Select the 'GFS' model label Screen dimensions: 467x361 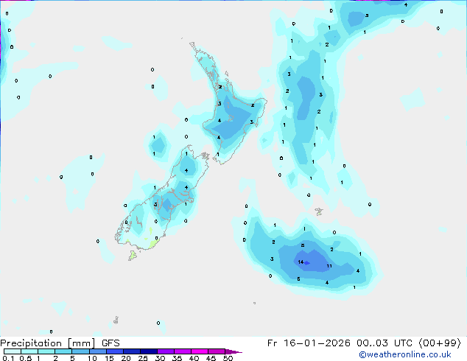click(x=110, y=343)
